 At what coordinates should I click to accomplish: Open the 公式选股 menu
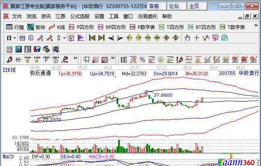pyautogui.click(x=80, y=16)
